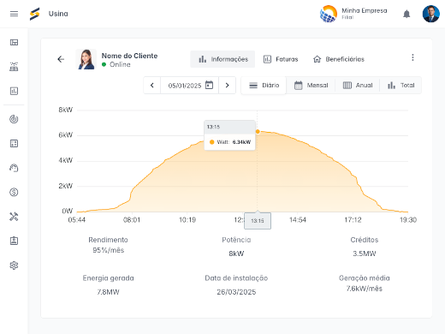Viewport: 445px width, 334px height.
Task: Open the solar panel plants sidebar icon
Action: tap(14, 67)
